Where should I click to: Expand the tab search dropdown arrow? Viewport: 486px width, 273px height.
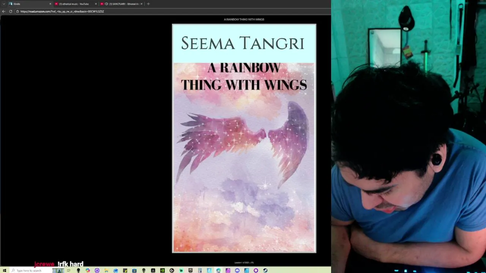coord(3,4)
